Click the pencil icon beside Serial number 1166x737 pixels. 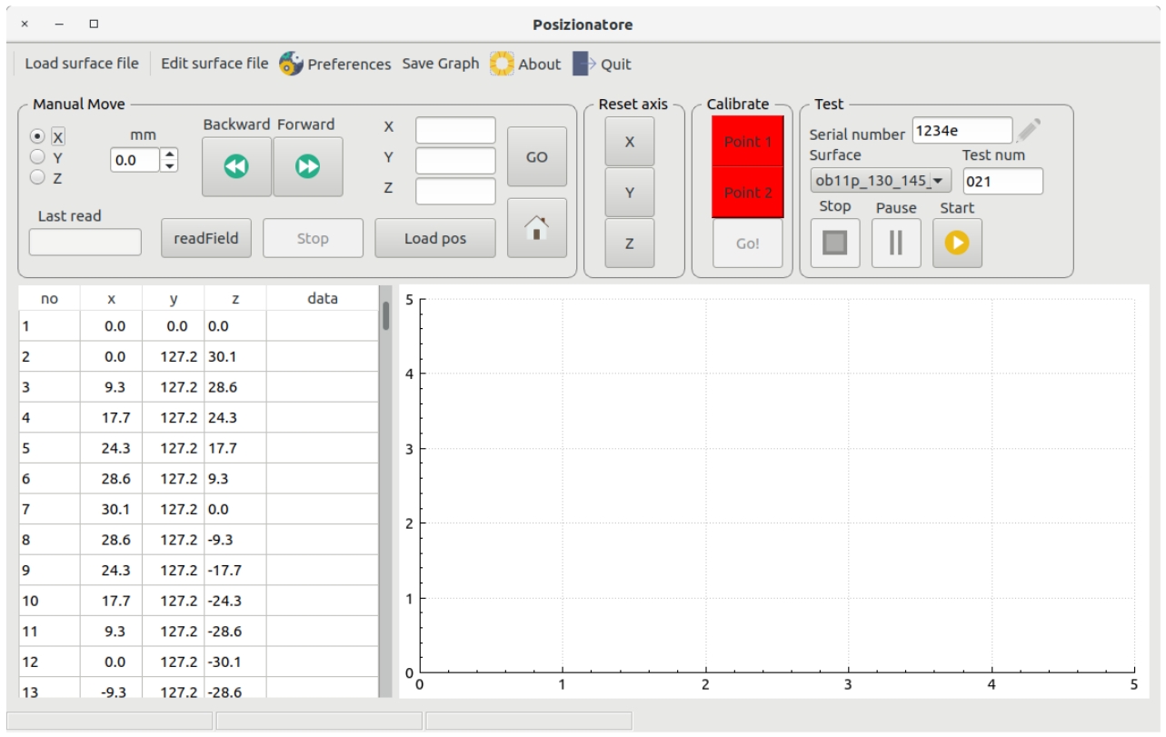click(1028, 131)
